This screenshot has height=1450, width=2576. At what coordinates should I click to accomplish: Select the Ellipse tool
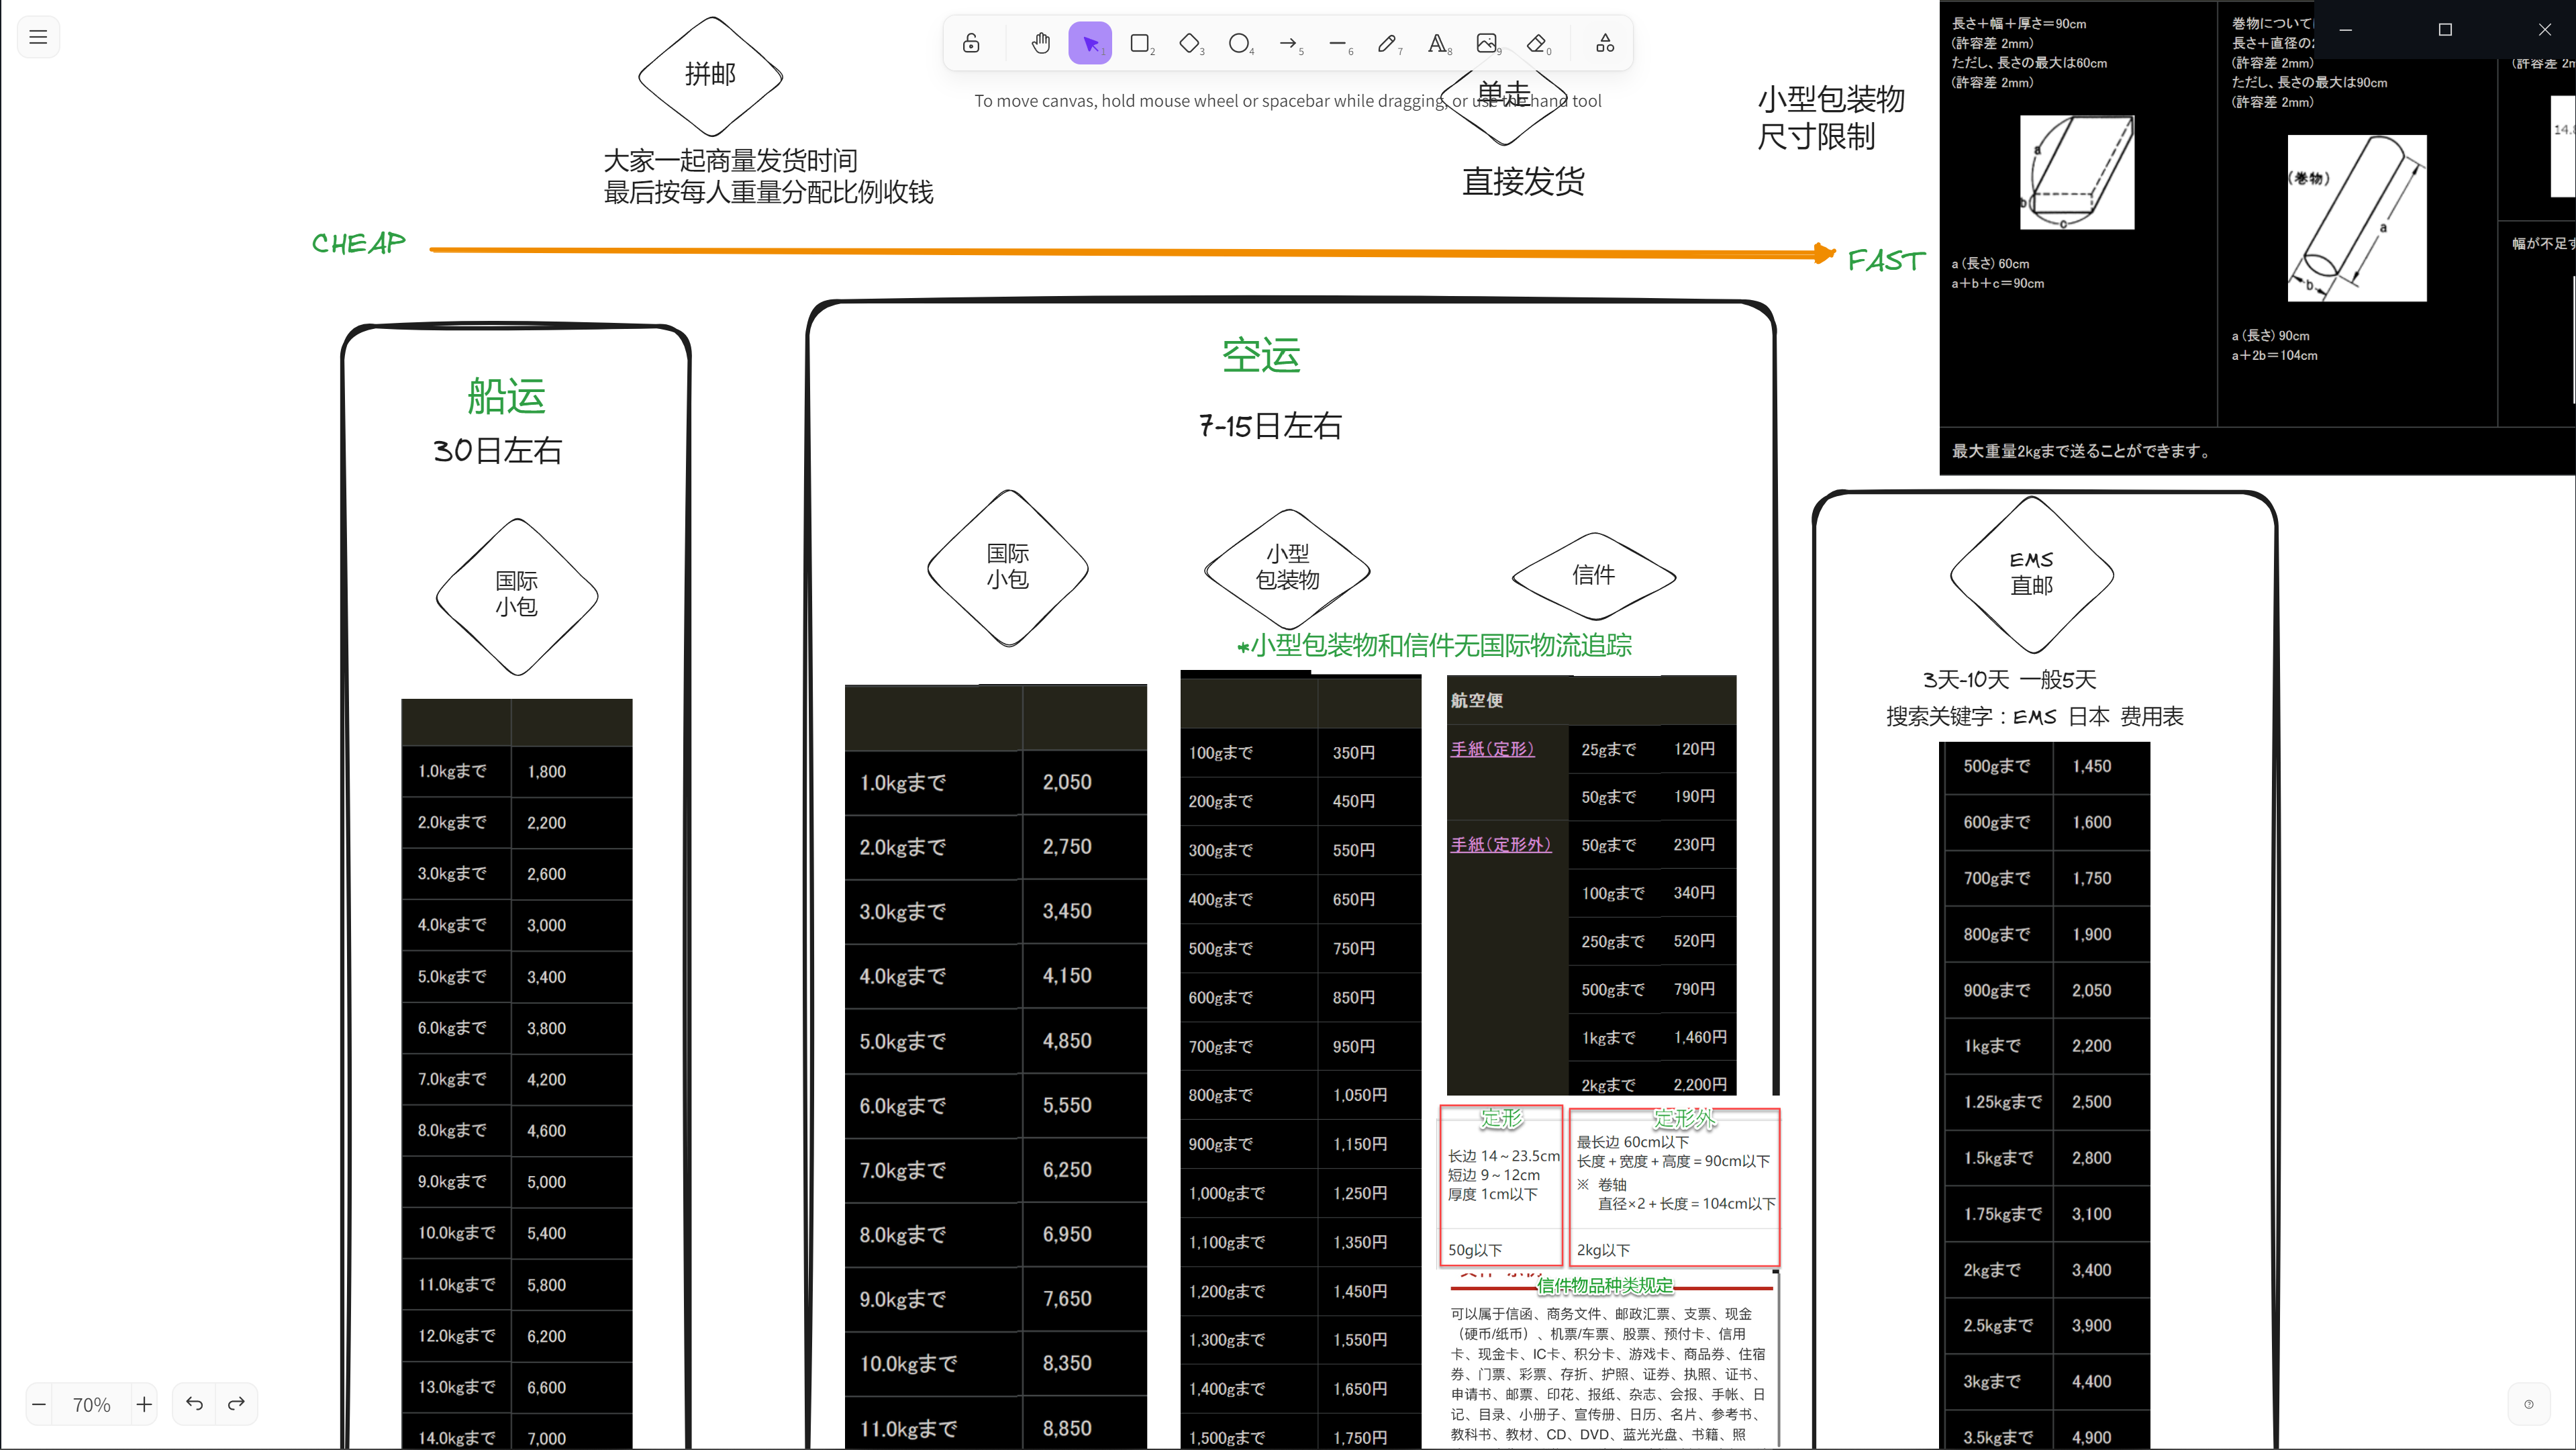point(1240,43)
